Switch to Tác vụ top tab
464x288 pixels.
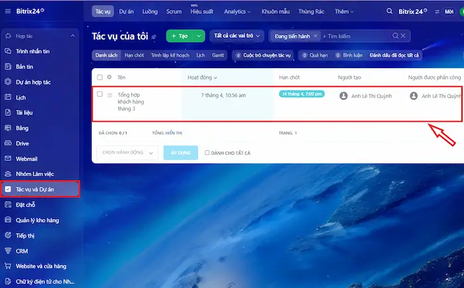coord(103,11)
